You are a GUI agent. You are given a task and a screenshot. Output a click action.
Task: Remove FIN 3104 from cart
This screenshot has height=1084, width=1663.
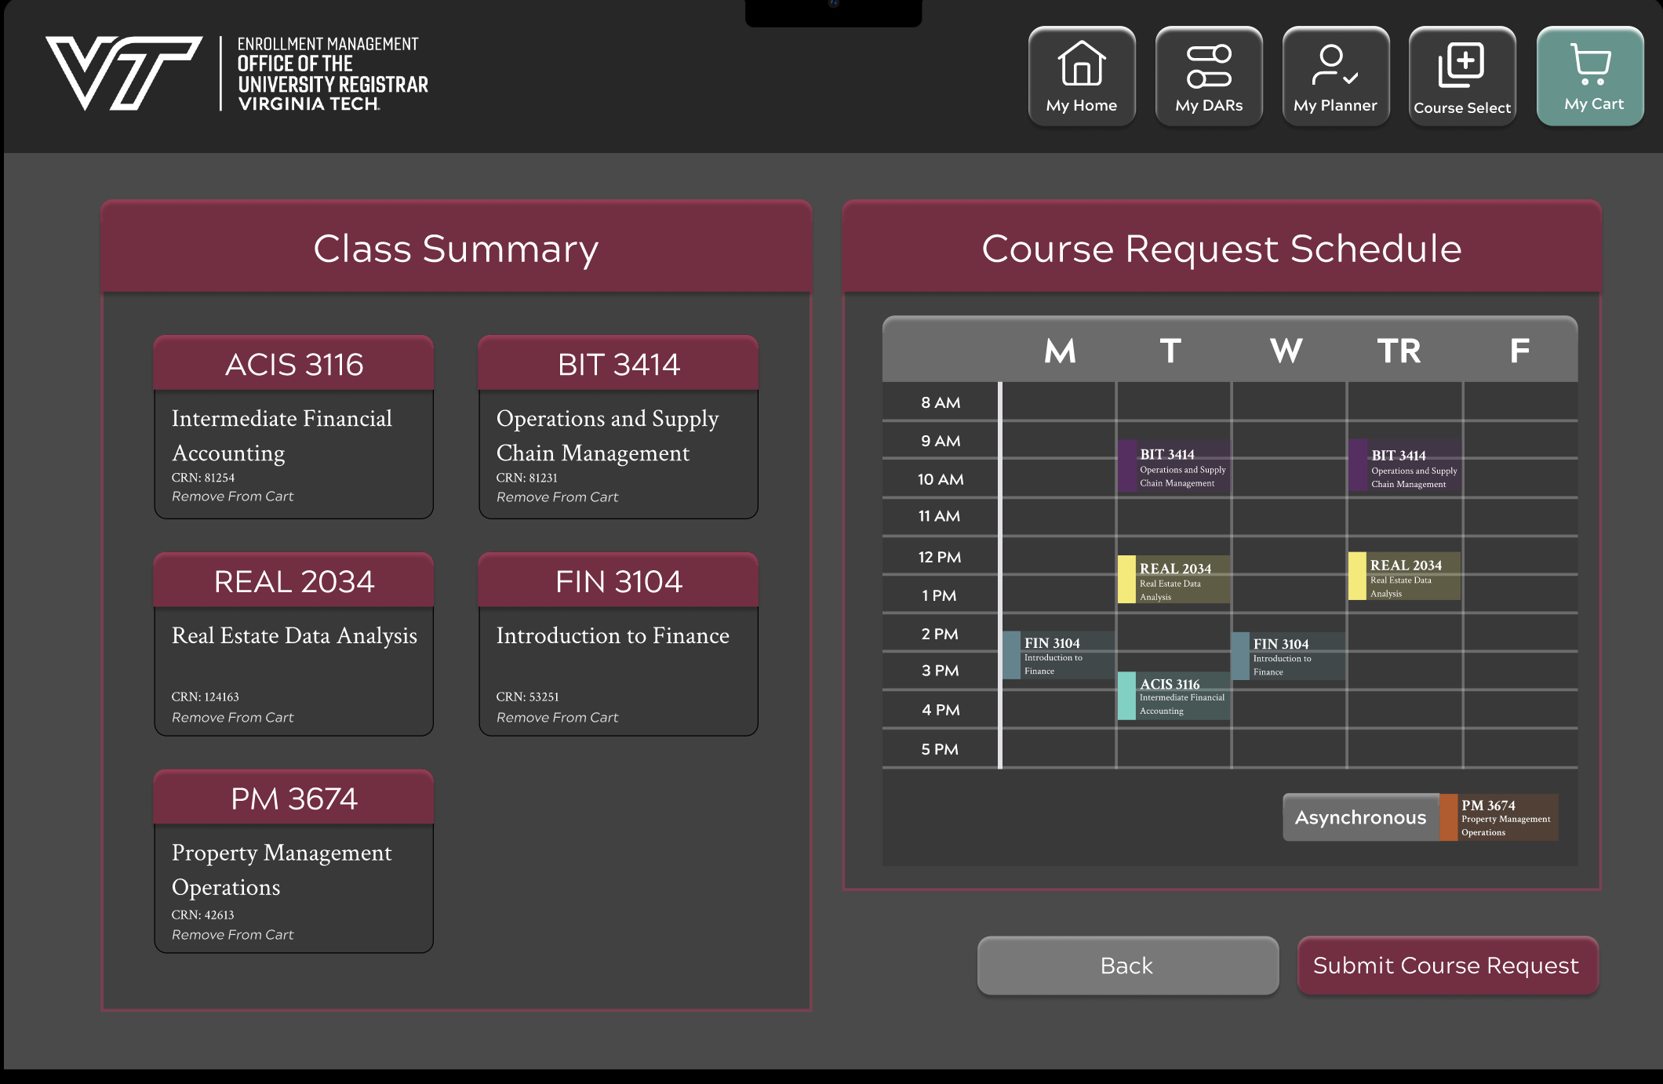tap(557, 718)
